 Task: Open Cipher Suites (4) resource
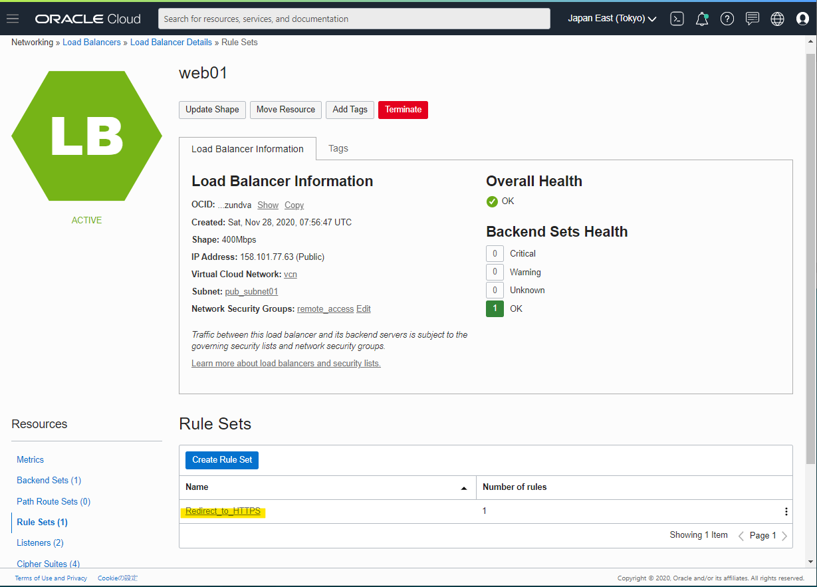(x=48, y=564)
